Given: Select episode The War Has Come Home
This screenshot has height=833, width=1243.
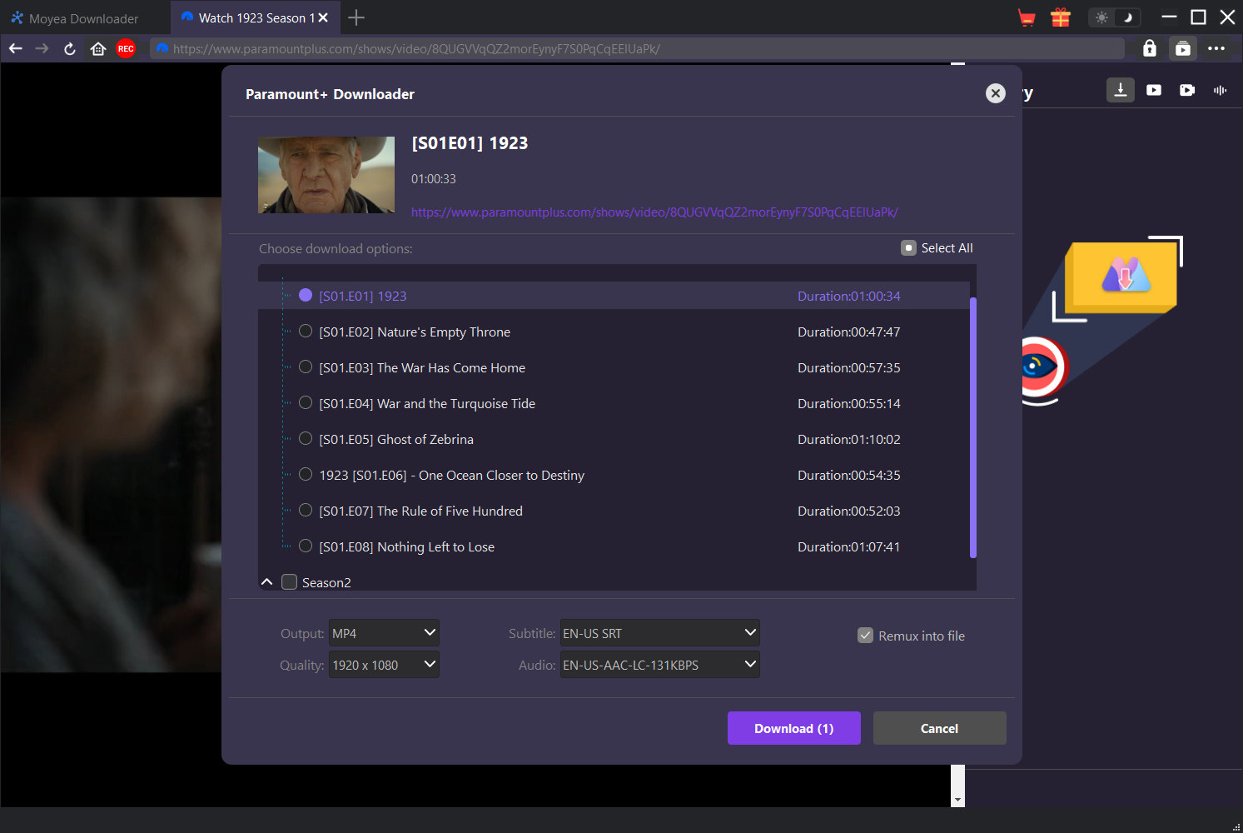Looking at the screenshot, I should [x=306, y=367].
